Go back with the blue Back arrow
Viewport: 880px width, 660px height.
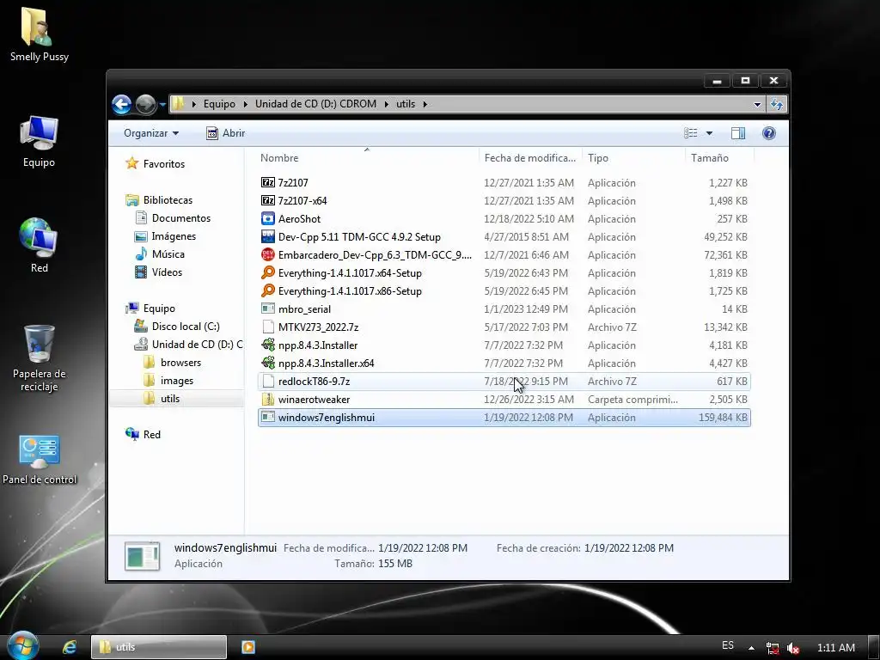tap(121, 104)
